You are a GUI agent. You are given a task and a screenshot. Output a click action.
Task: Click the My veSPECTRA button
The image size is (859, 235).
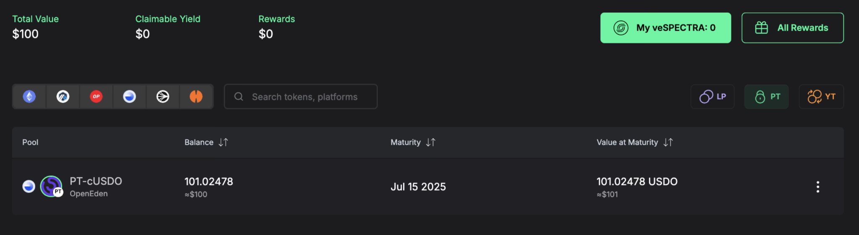665,28
